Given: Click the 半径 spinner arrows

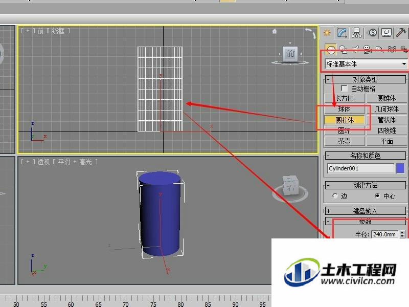Looking at the screenshot, I should coord(402,234).
